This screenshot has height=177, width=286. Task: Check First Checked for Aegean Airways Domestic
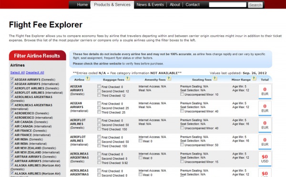[99, 86]
